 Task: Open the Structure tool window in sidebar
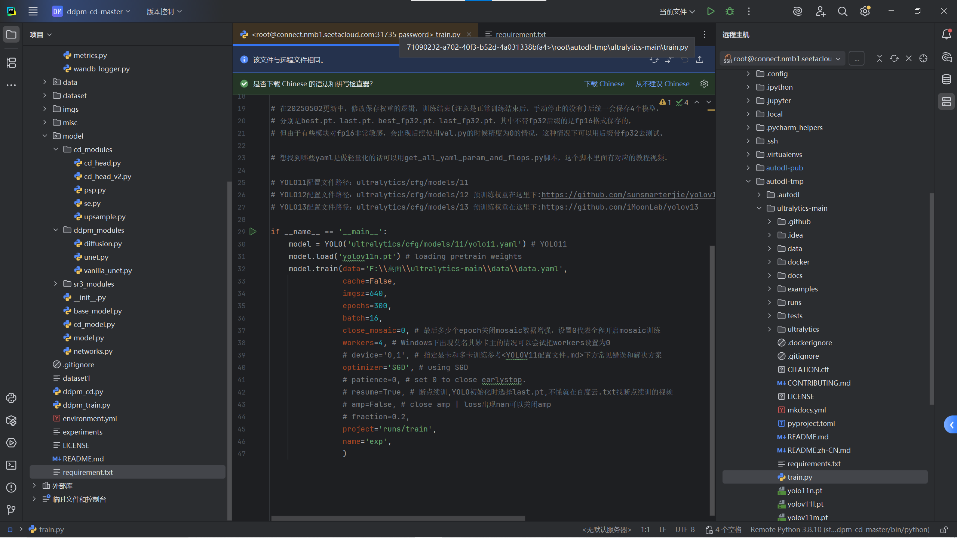(11, 63)
